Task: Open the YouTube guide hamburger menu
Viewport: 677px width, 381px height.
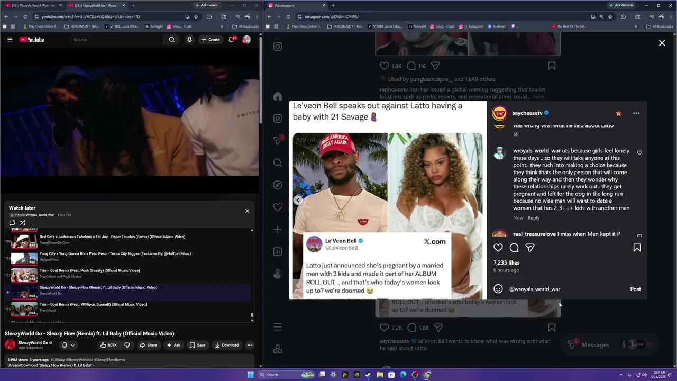Action: point(10,40)
